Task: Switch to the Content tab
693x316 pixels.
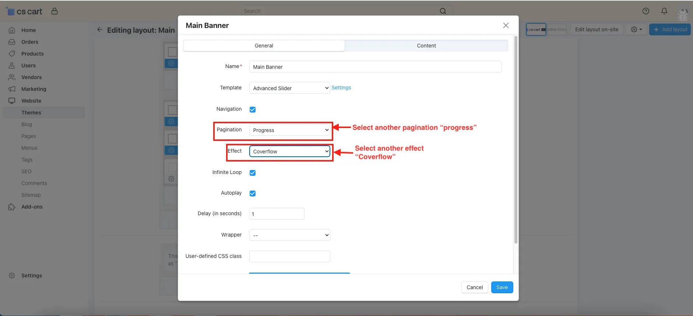Action: [x=426, y=46]
